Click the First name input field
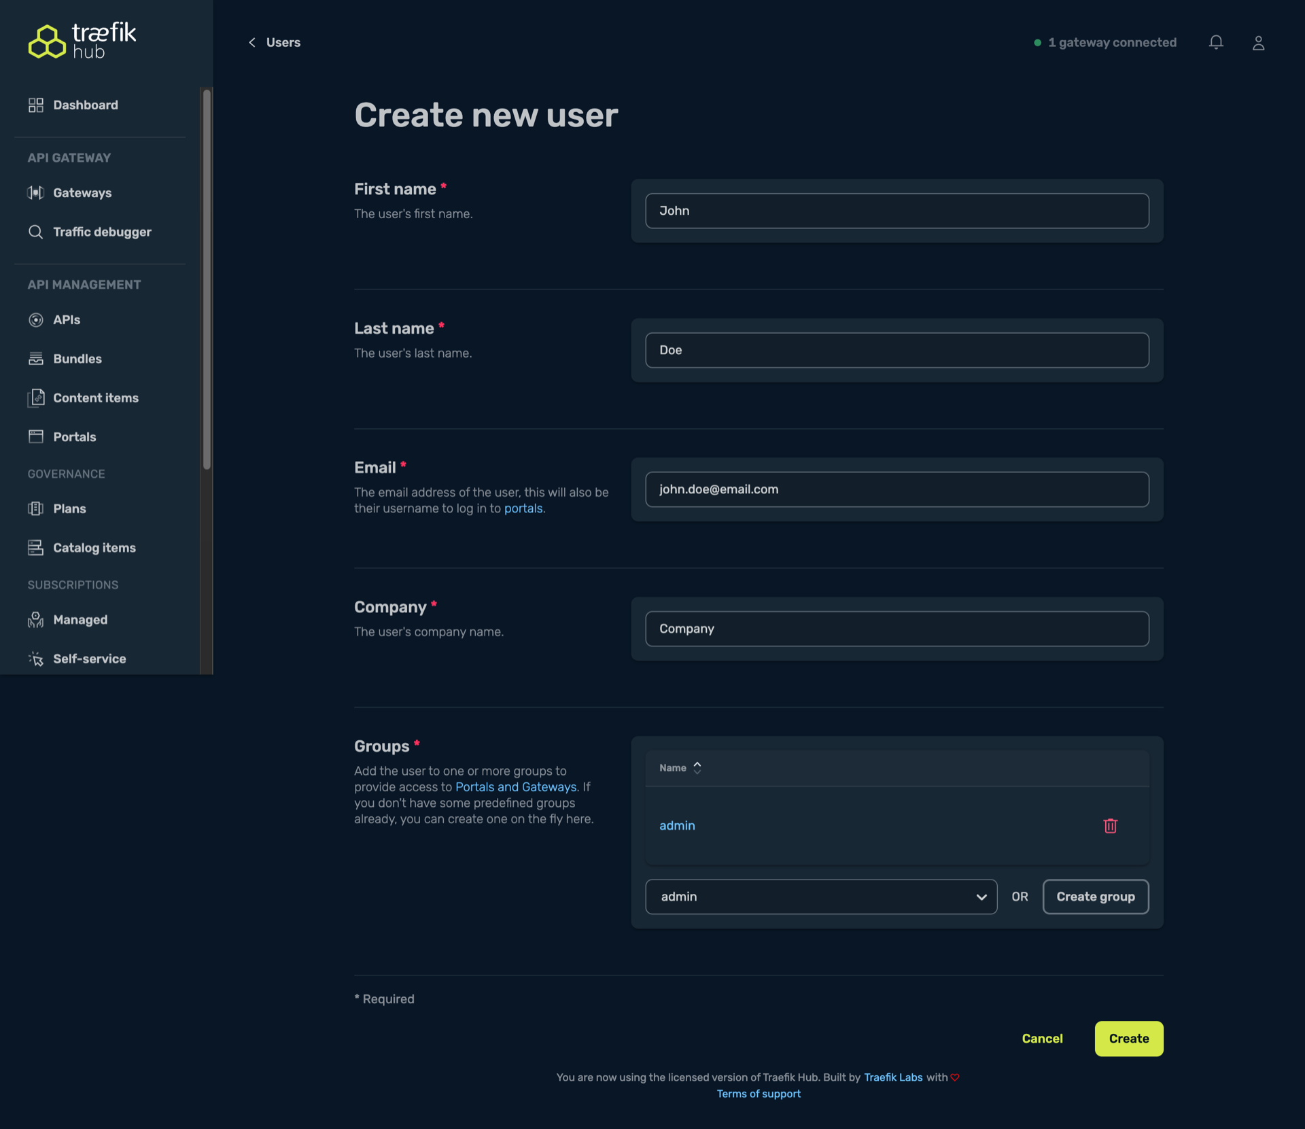This screenshot has width=1305, height=1129. 897,211
